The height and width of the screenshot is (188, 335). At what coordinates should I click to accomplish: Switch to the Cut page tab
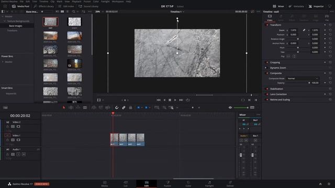pyautogui.click(x=126, y=184)
